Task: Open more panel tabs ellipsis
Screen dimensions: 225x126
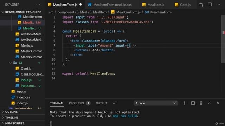Action: (x=115, y=103)
